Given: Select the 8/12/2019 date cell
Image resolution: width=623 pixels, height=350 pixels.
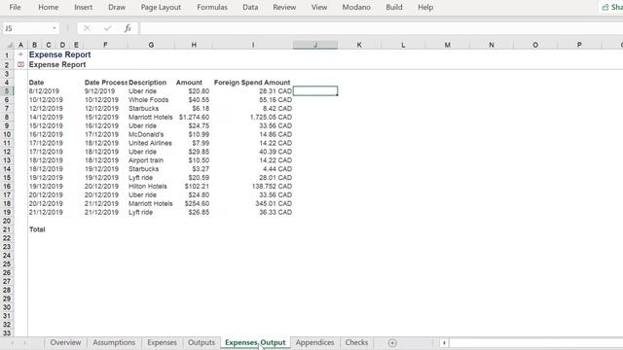Looking at the screenshot, I should 44,90.
